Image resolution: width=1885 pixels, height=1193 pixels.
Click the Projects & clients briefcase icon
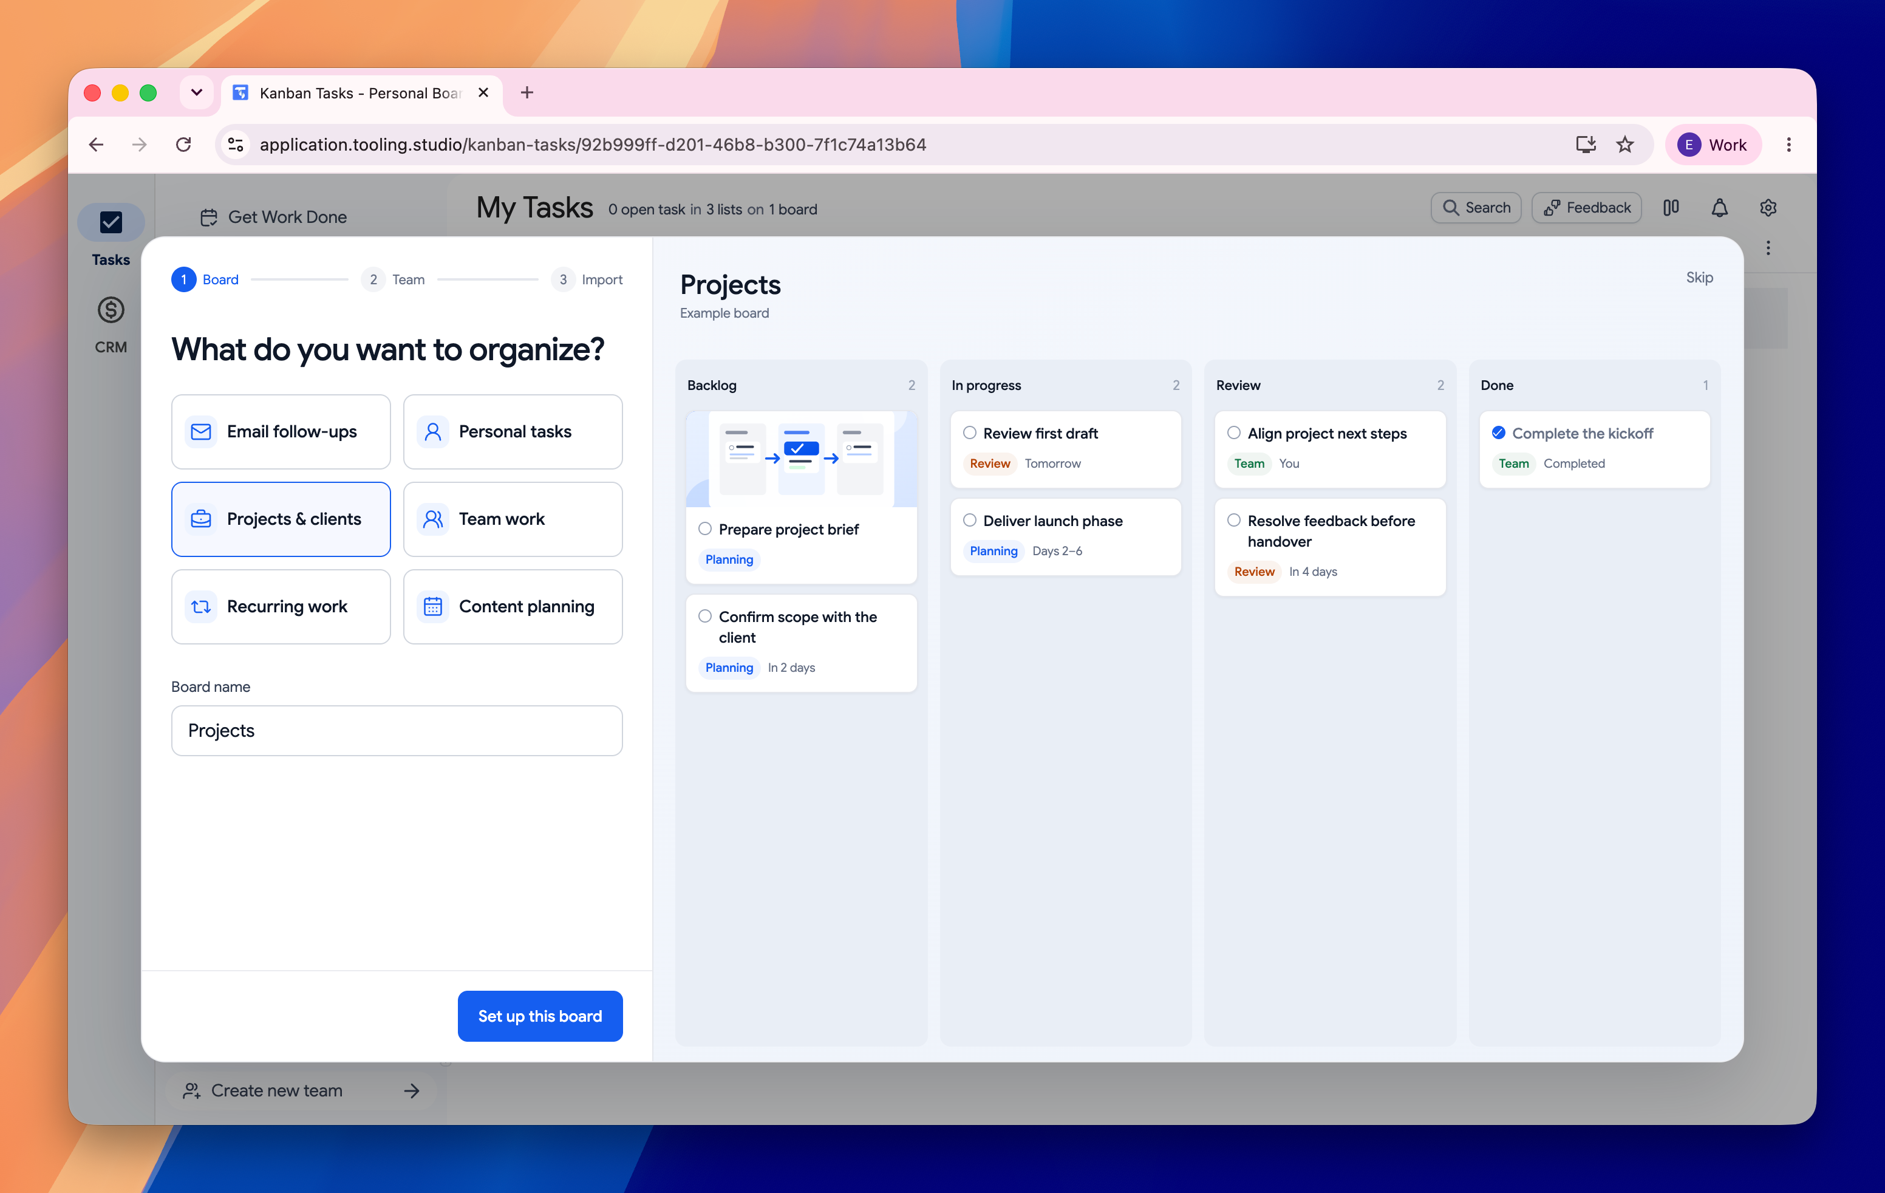coord(201,519)
